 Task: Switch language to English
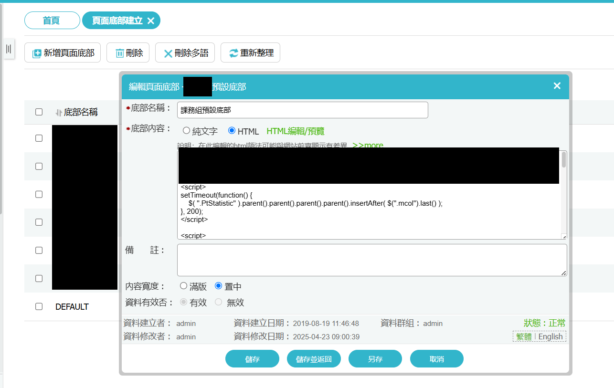point(550,336)
